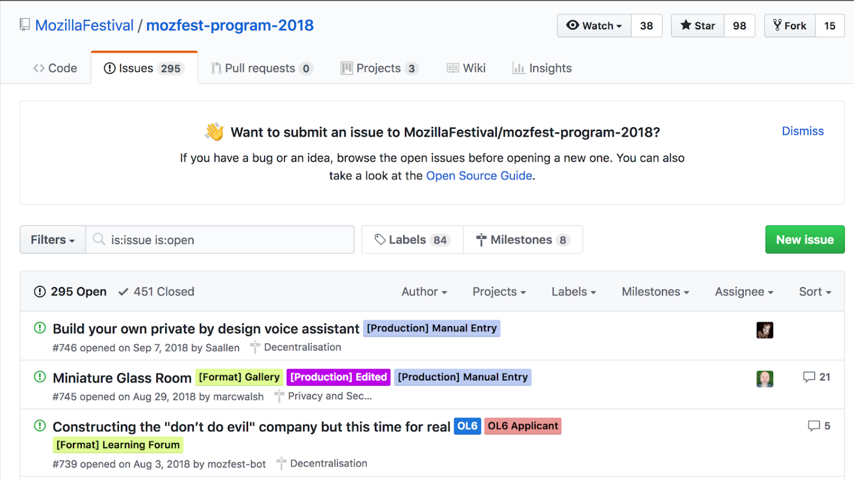Show the 451 Closed issues
Image resolution: width=854 pixels, height=480 pixels.
156,292
